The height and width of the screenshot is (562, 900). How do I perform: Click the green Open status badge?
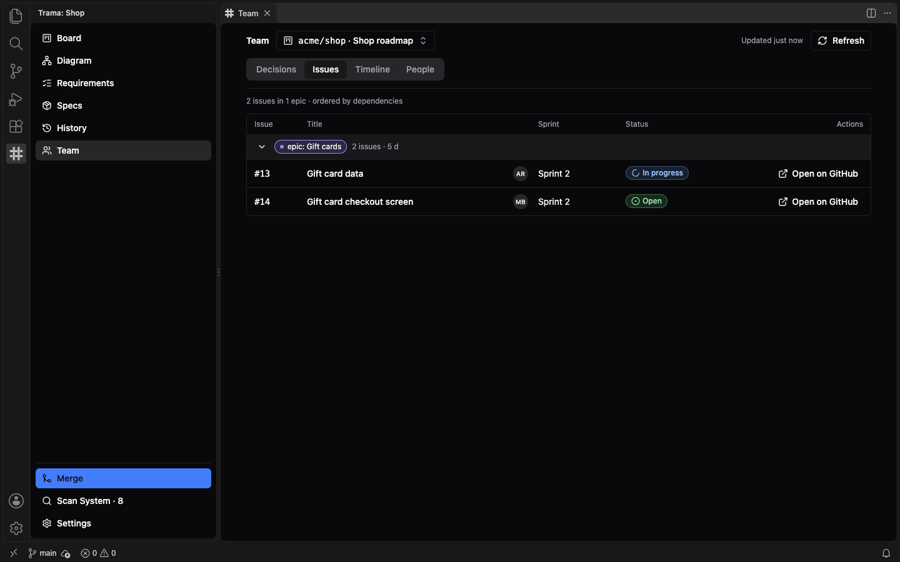[x=646, y=201]
